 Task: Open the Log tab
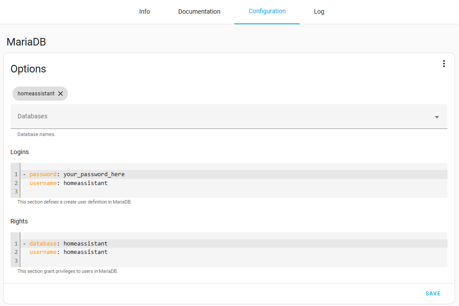click(319, 12)
